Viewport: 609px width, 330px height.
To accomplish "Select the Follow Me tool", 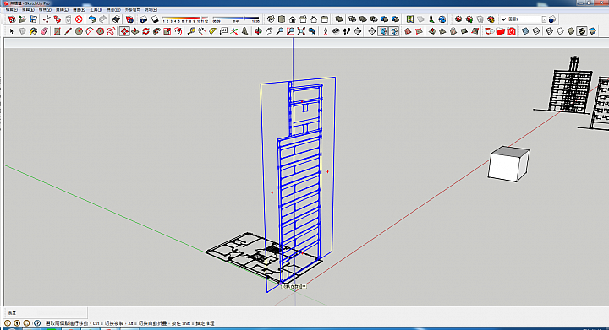I will pyautogui.click(x=157, y=31).
